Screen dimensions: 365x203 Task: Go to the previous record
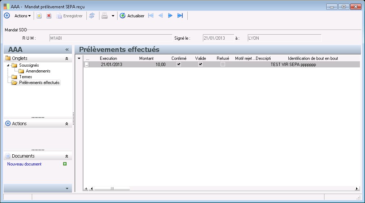[161, 16]
